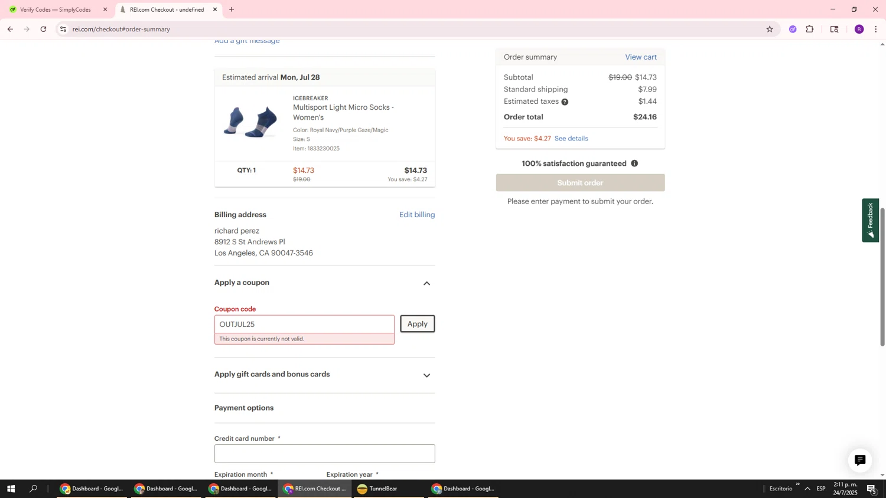Click Edit billing link
886x498 pixels.
(x=417, y=215)
